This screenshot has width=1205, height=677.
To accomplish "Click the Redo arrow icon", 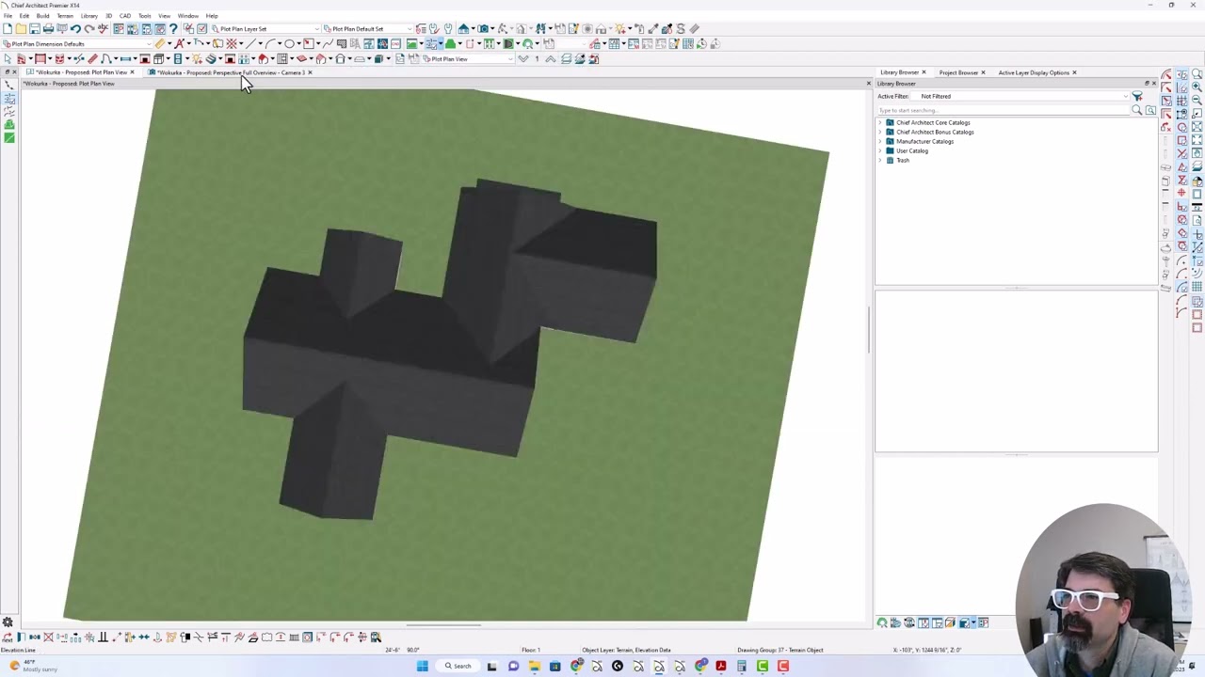I will (89, 29).
